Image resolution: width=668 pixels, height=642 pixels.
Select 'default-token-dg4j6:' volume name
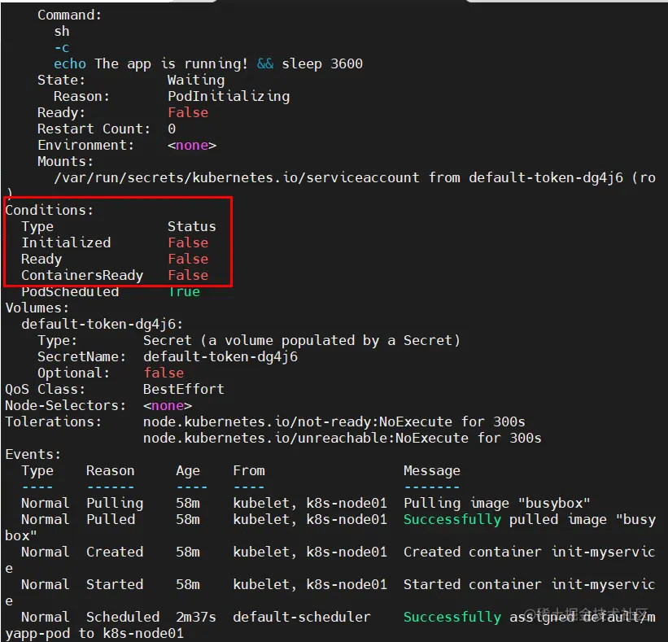103,325
